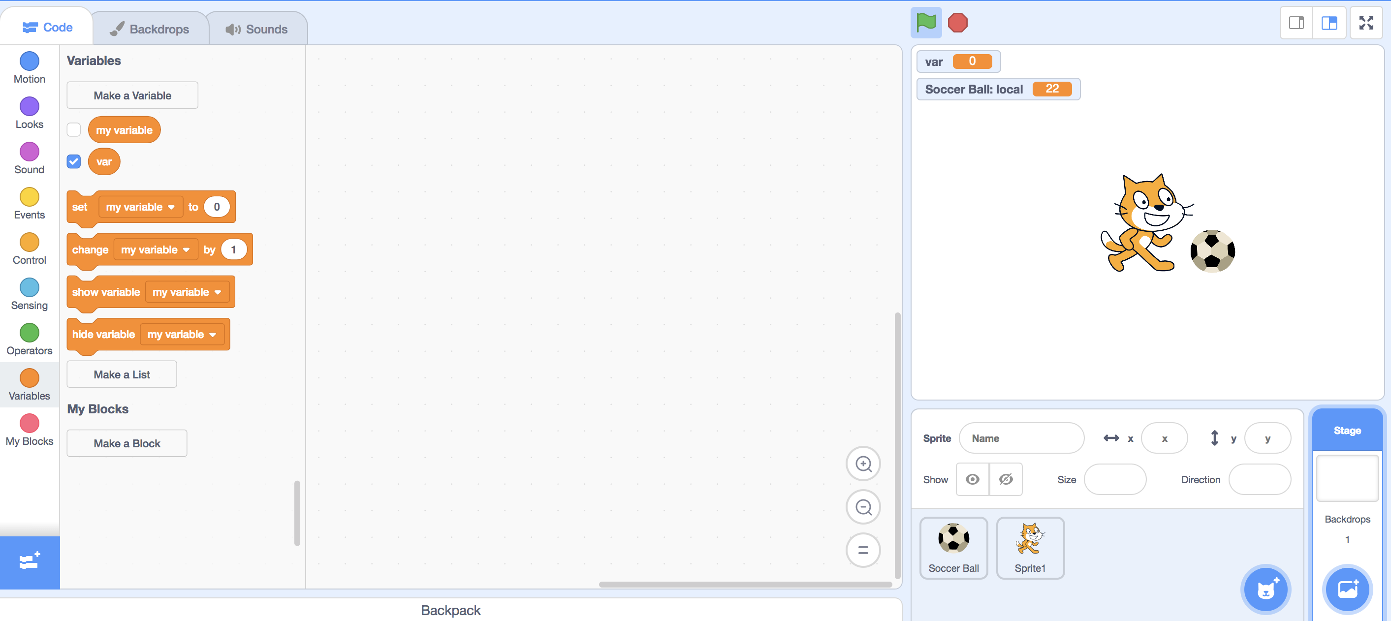The image size is (1391, 621).
Task: Open the Sounds tab
Action: pos(256,29)
